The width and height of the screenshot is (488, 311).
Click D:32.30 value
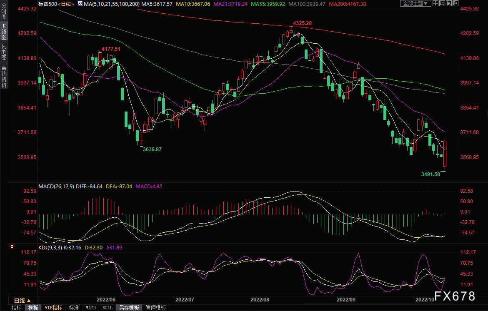coord(94,248)
